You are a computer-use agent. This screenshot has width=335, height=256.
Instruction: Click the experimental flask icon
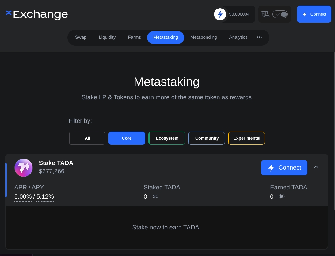(265, 14)
